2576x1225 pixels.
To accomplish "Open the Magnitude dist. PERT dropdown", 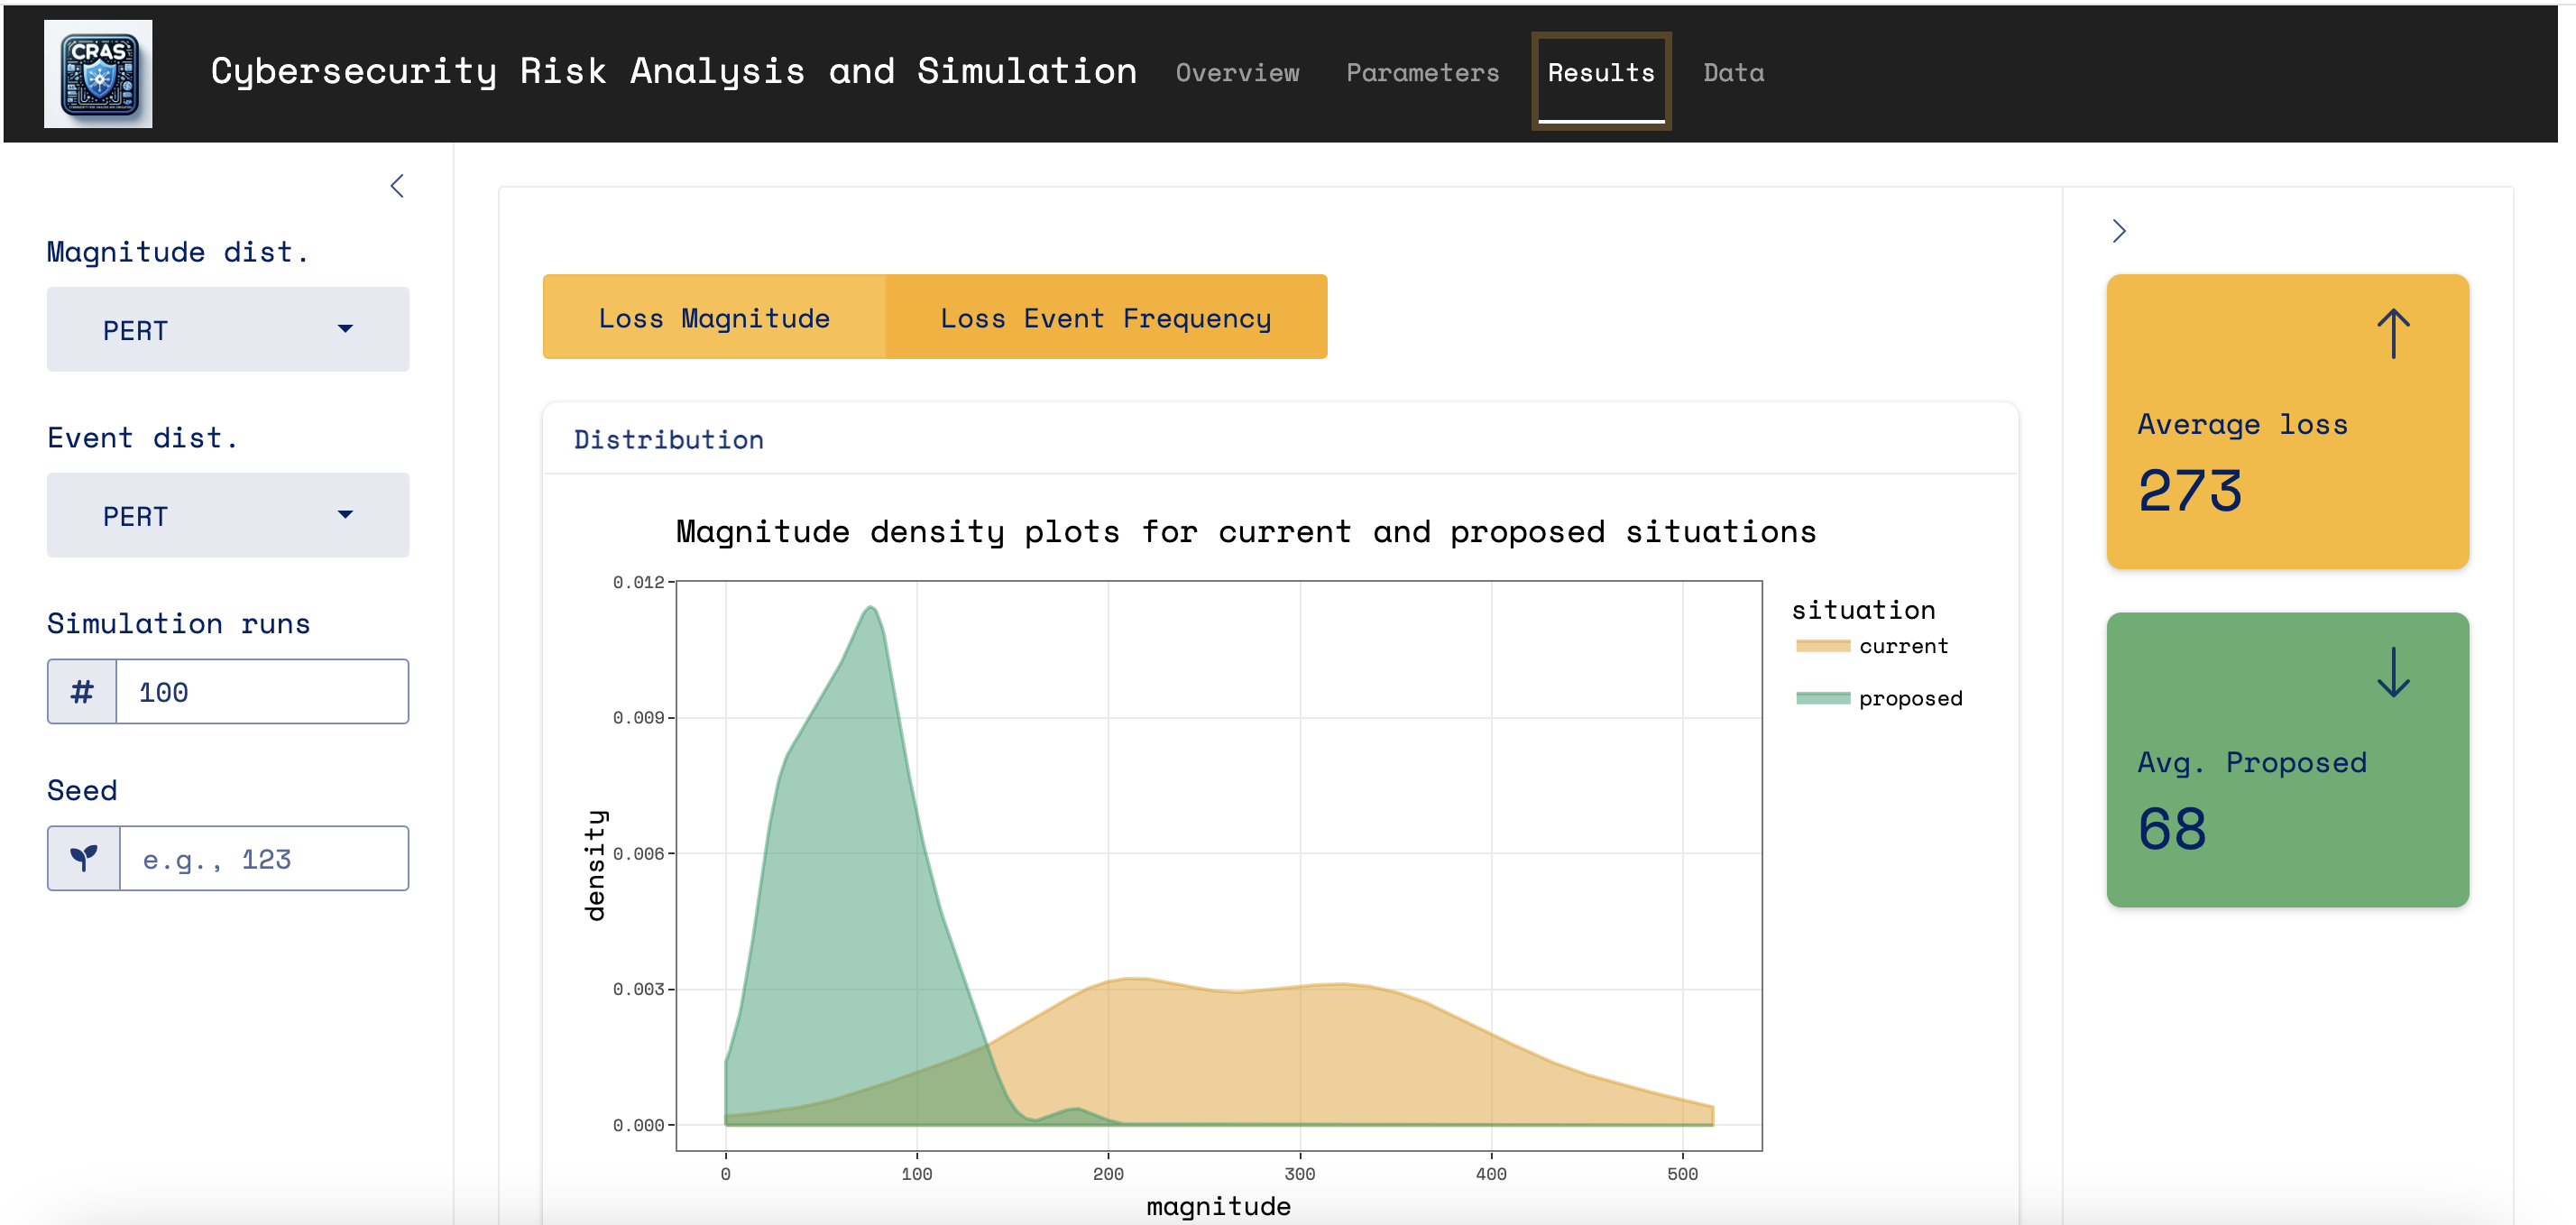I will [227, 330].
